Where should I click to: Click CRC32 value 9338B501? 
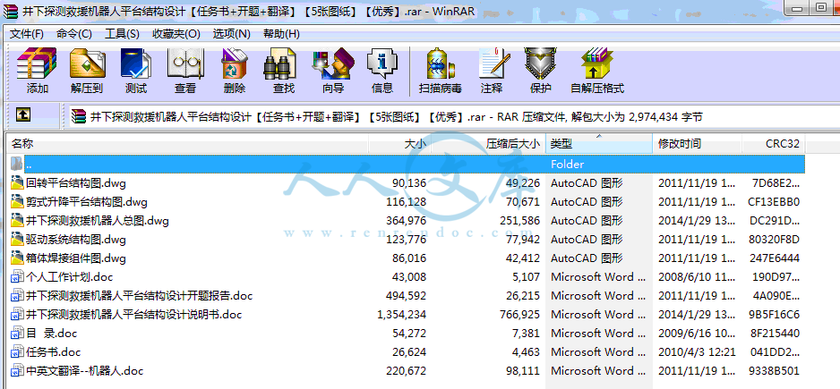[774, 371]
